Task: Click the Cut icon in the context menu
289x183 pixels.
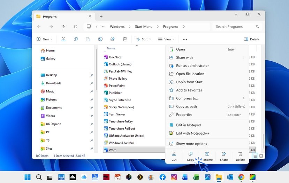Action: coord(174,154)
